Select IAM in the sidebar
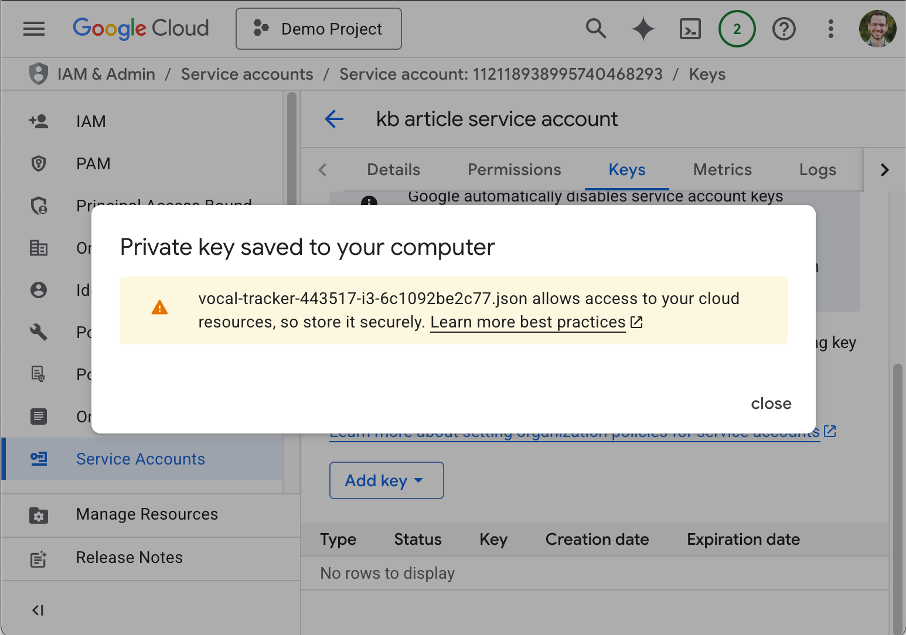This screenshot has height=635, width=906. point(91,121)
